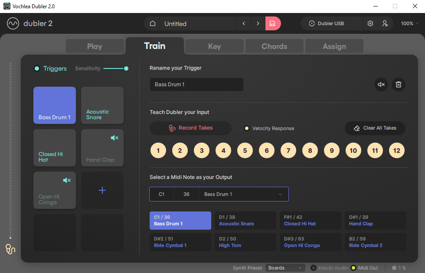Toggle Midi Out output
The image size is (425, 273).
click(x=353, y=268)
